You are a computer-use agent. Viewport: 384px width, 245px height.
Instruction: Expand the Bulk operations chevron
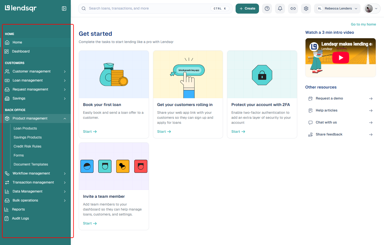pyautogui.click(x=65, y=200)
